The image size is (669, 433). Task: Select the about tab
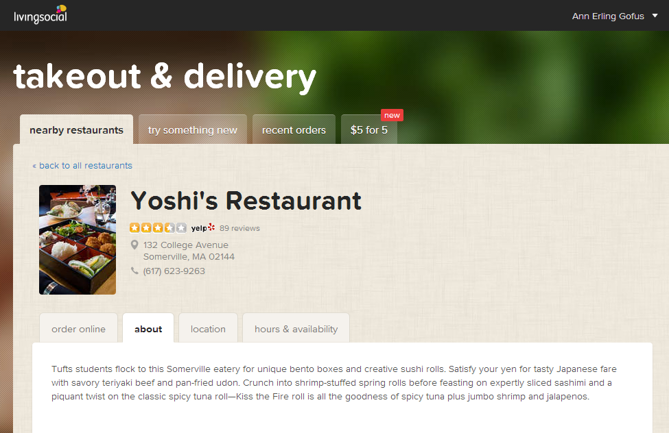tap(148, 329)
